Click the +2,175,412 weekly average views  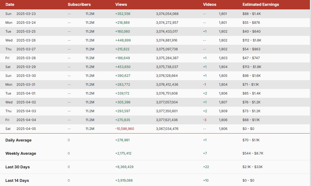(x=123, y=153)
